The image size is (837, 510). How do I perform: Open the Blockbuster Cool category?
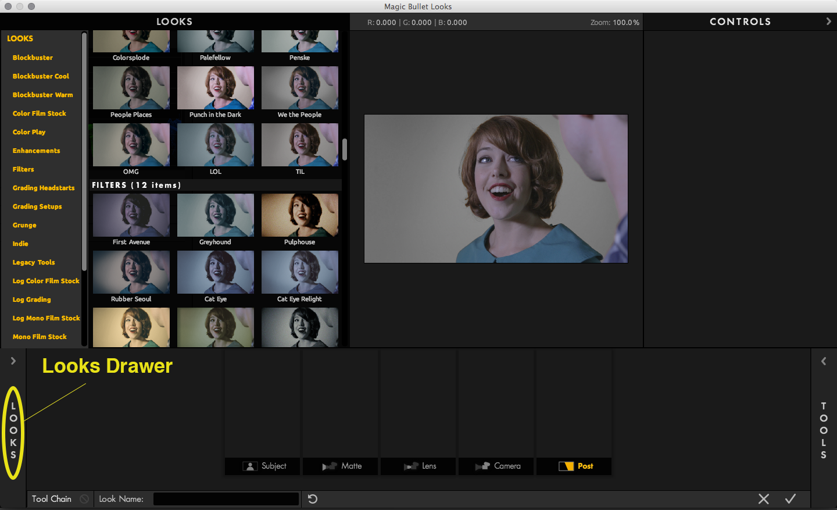(41, 76)
